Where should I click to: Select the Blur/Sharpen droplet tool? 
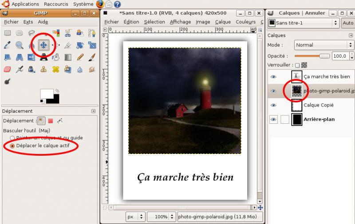80,69
